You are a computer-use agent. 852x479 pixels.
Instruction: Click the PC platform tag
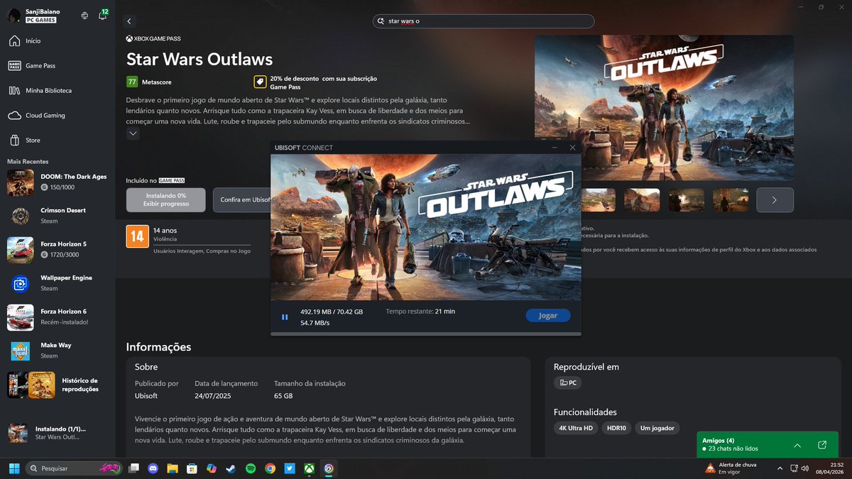(568, 382)
